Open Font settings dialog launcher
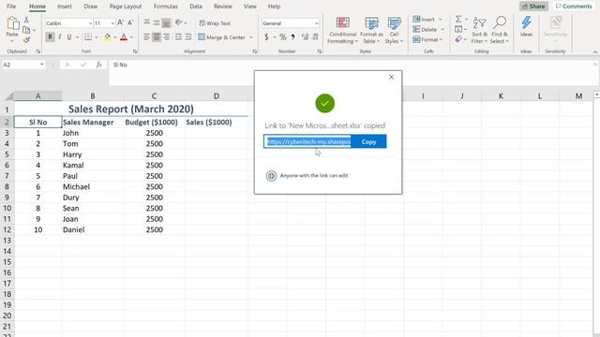Viewport: 600px width, 337px height. pyautogui.click(x=135, y=51)
